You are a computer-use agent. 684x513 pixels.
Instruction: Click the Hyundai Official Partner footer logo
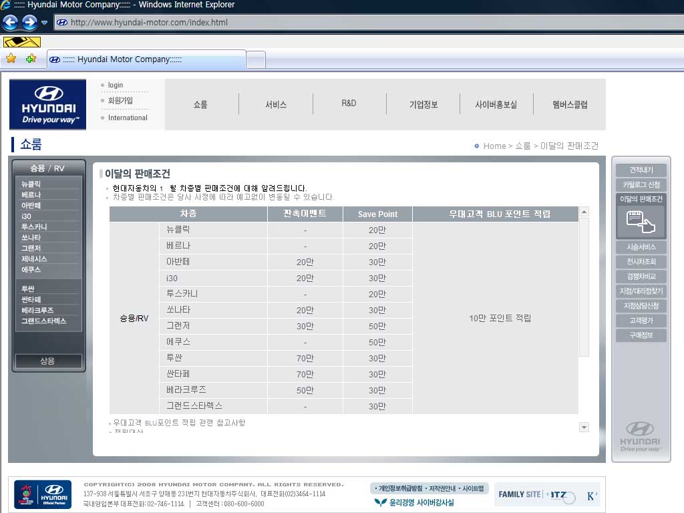click(x=43, y=495)
